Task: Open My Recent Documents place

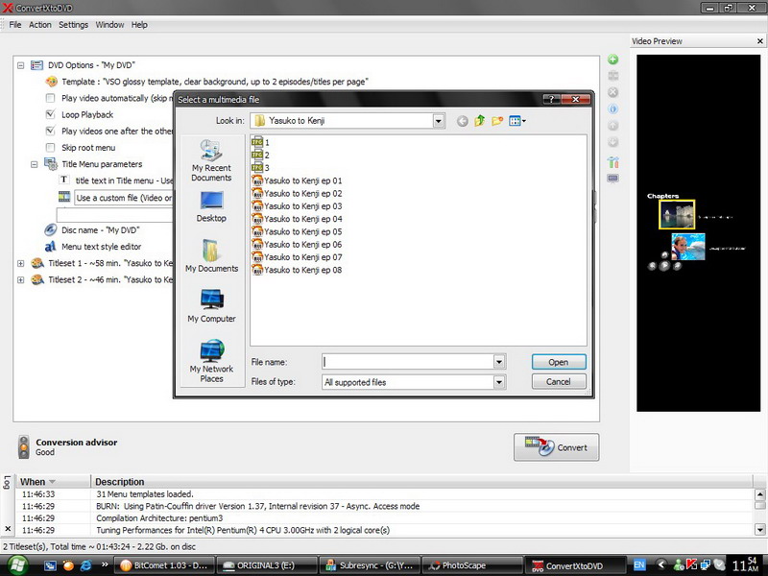Action: [x=211, y=160]
